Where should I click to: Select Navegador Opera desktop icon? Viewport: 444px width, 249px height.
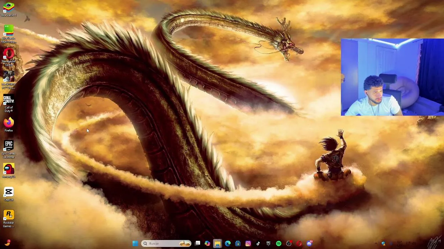tap(9, 57)
